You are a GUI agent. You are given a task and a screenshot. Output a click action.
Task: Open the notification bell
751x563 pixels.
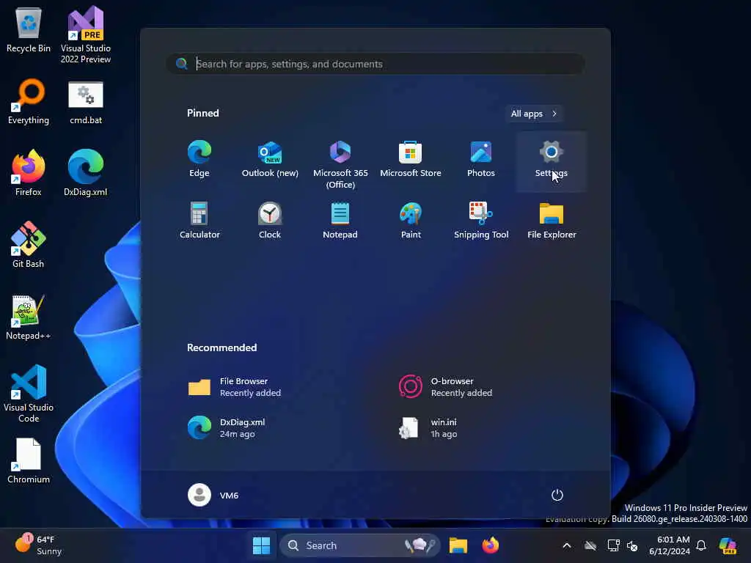click(x=701, y=545)
